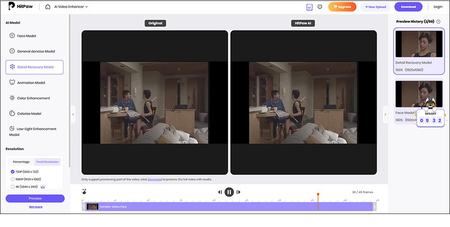The width and height of the screenshot is (450, 227).
Task: Click the Color Enhancement sun icon
Action: [x=12, y=98]
